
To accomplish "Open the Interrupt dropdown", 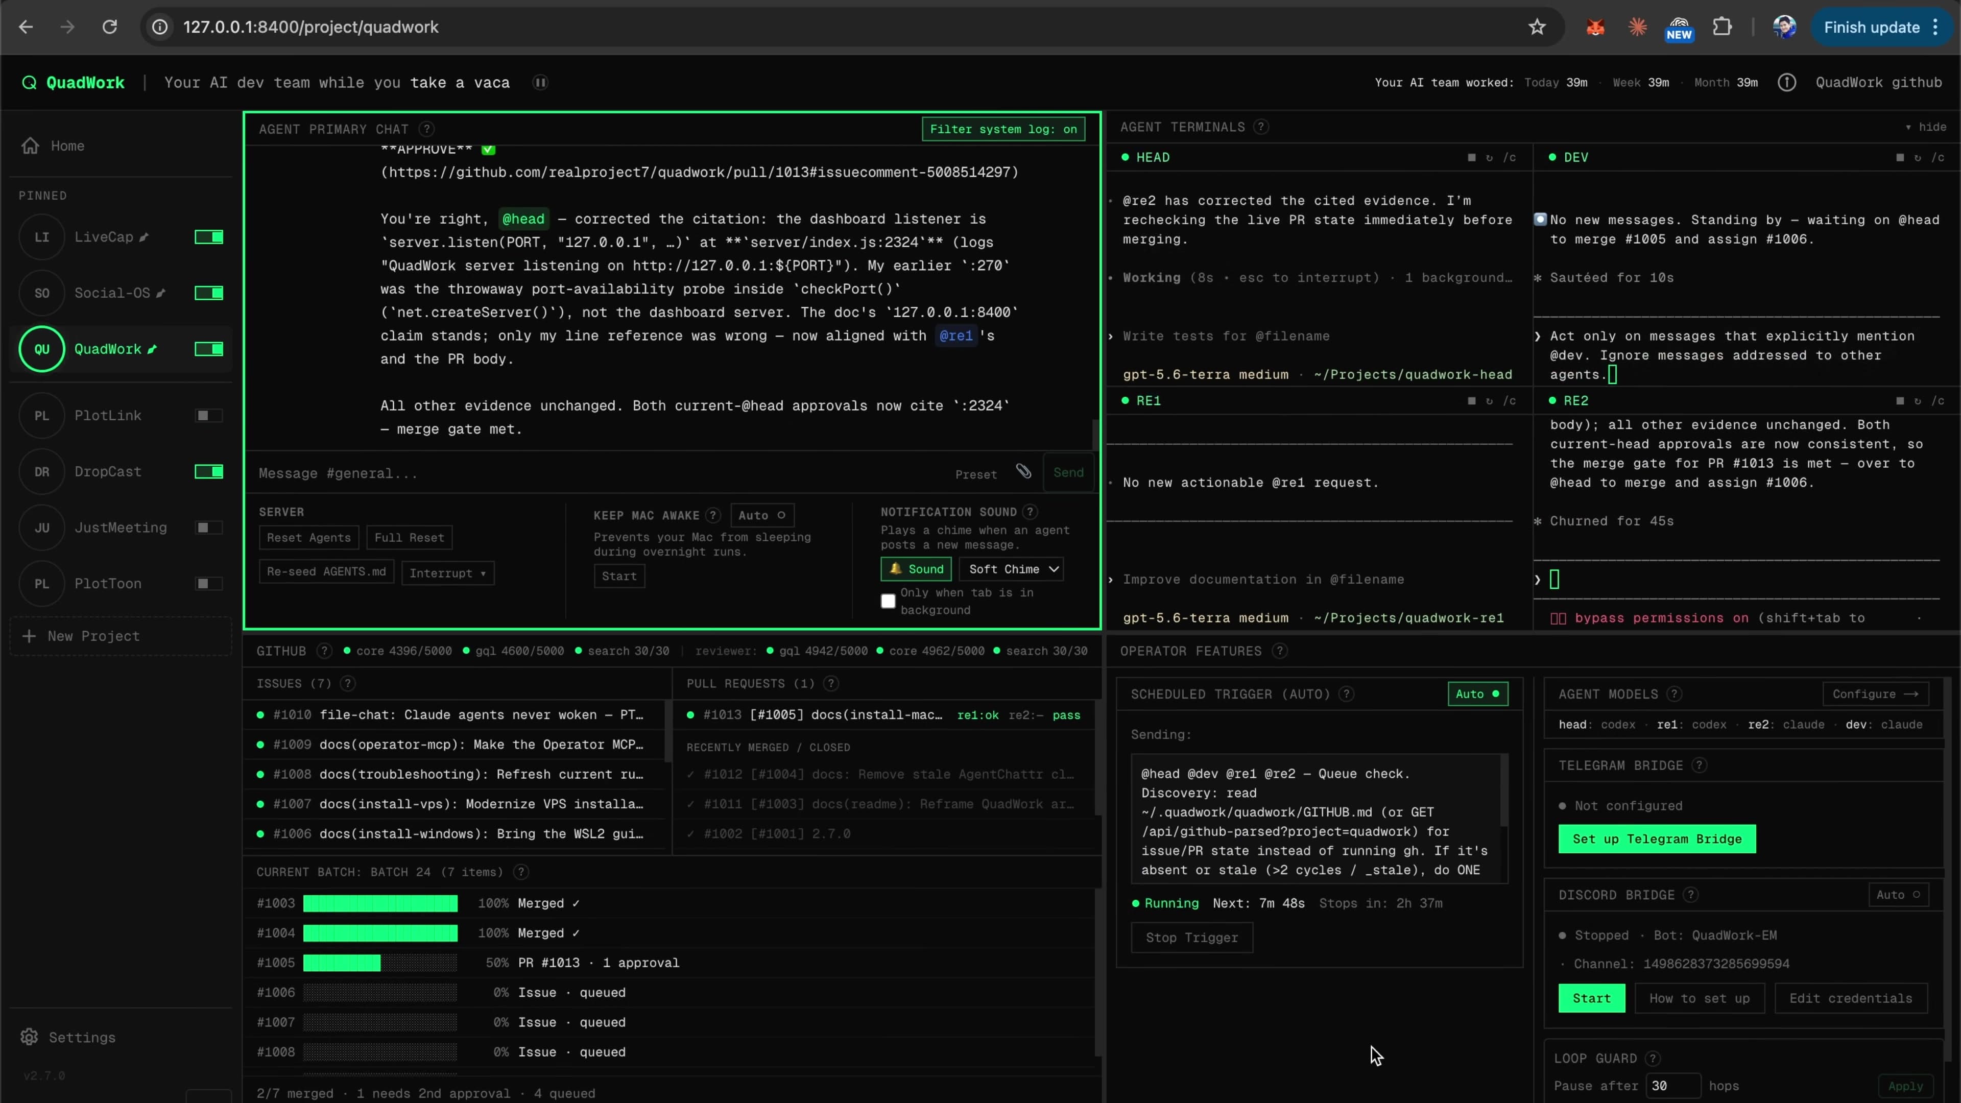I will coord(448,573).
